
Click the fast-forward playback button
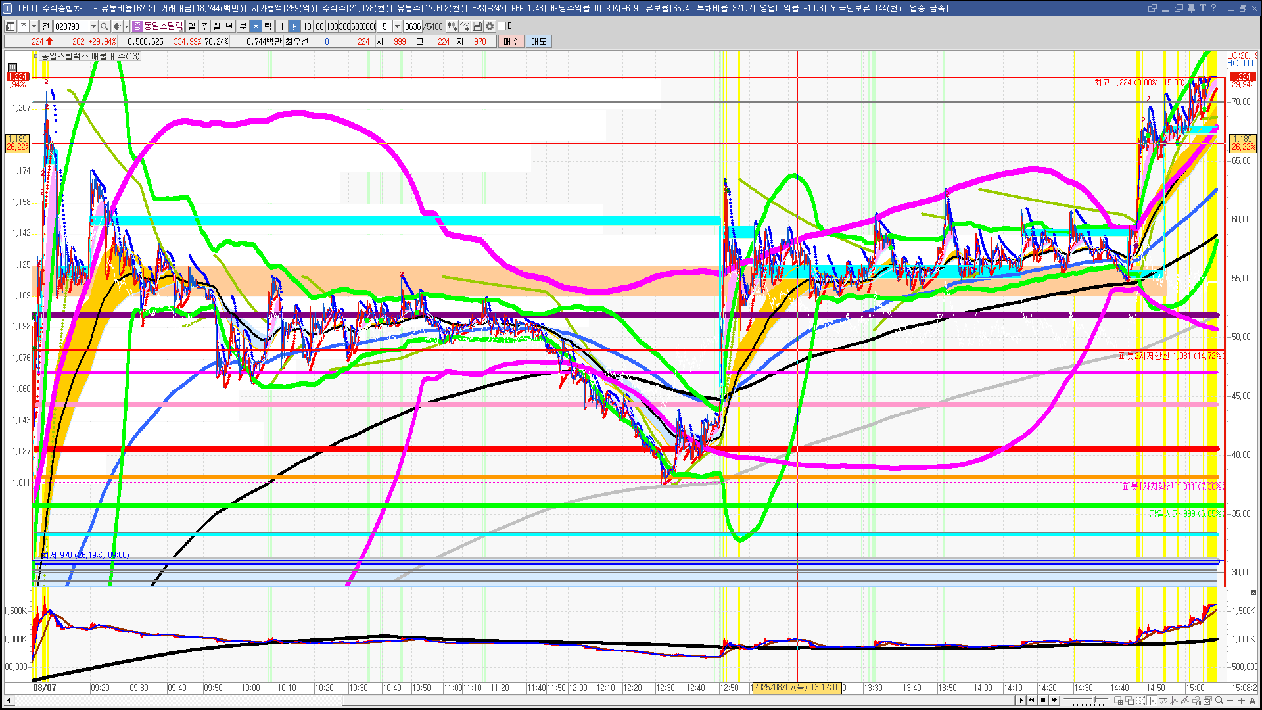click(x=1055, y=700)
